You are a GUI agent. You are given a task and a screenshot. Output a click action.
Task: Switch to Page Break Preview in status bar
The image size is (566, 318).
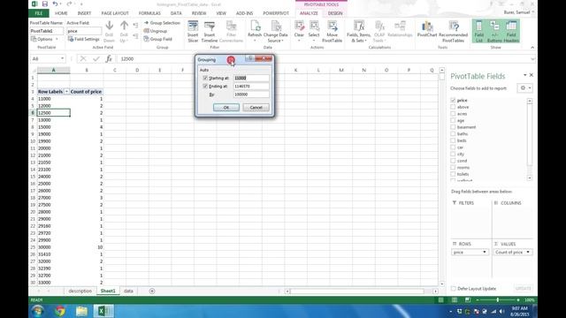[x=468, y=300]
